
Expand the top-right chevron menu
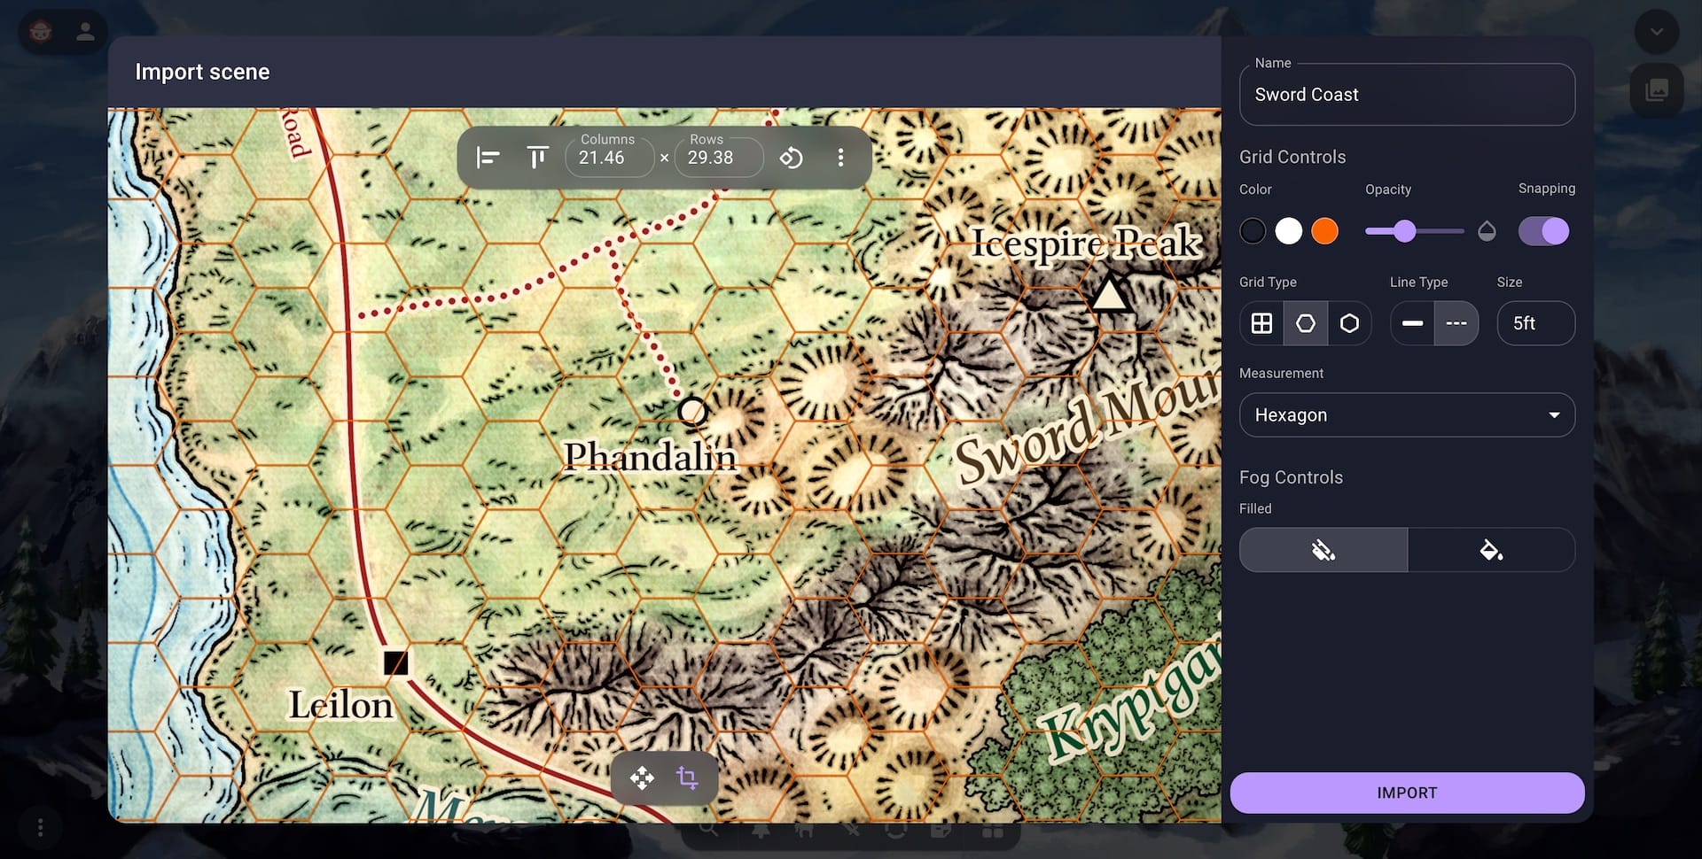click(1656, 33)
